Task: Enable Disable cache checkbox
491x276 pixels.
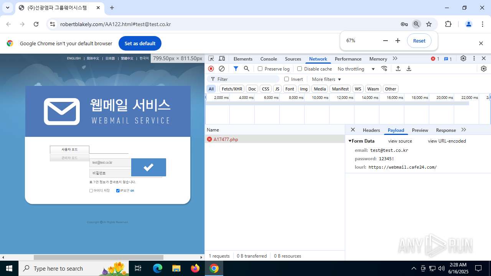Action: tap(300, 69)
